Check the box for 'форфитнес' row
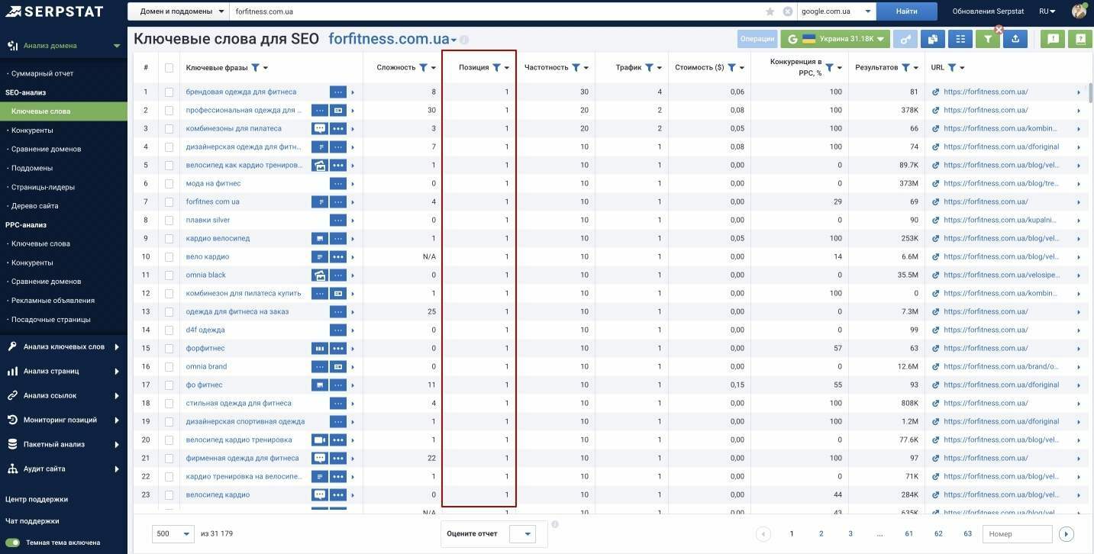1094x554 pixels. [169, 348]
